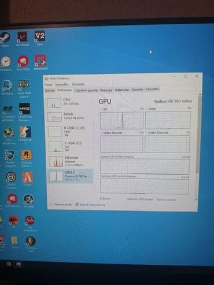Switch to the Hizmetler tab
This screenshot has width=214, height=285.
(153, 89)
